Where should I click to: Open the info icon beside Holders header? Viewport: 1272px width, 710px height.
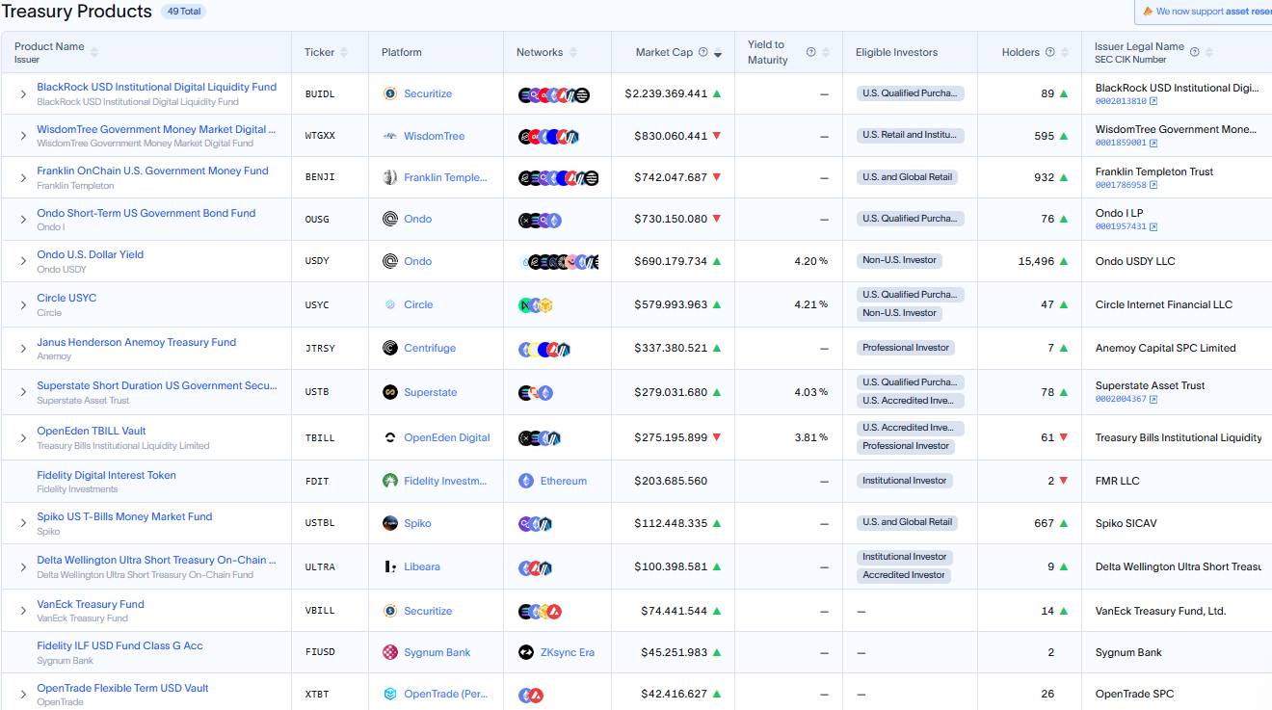click(1050, 52)
